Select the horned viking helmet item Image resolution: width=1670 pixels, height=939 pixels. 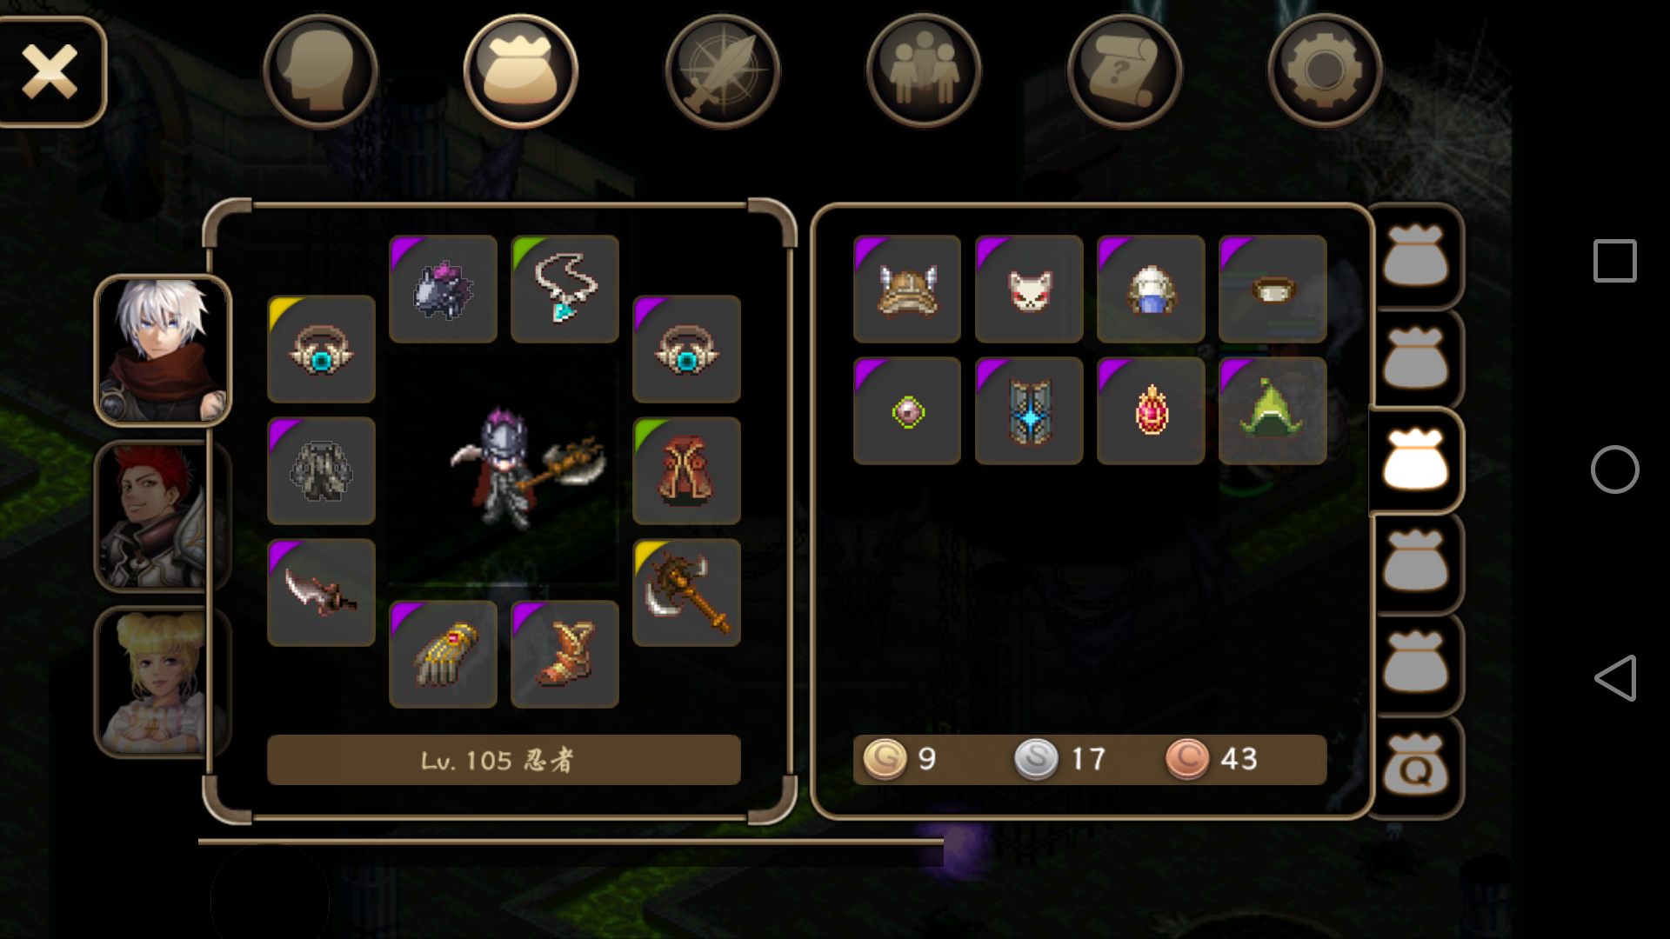click(x=907, y=289)
